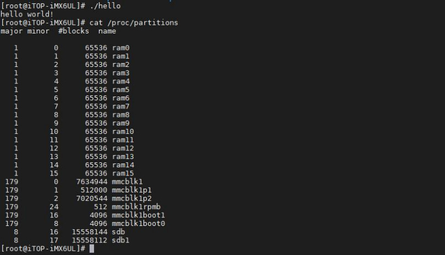
Task: Click the 7634944 block count value
Action: pyautogui.click(x=92, y=182)
